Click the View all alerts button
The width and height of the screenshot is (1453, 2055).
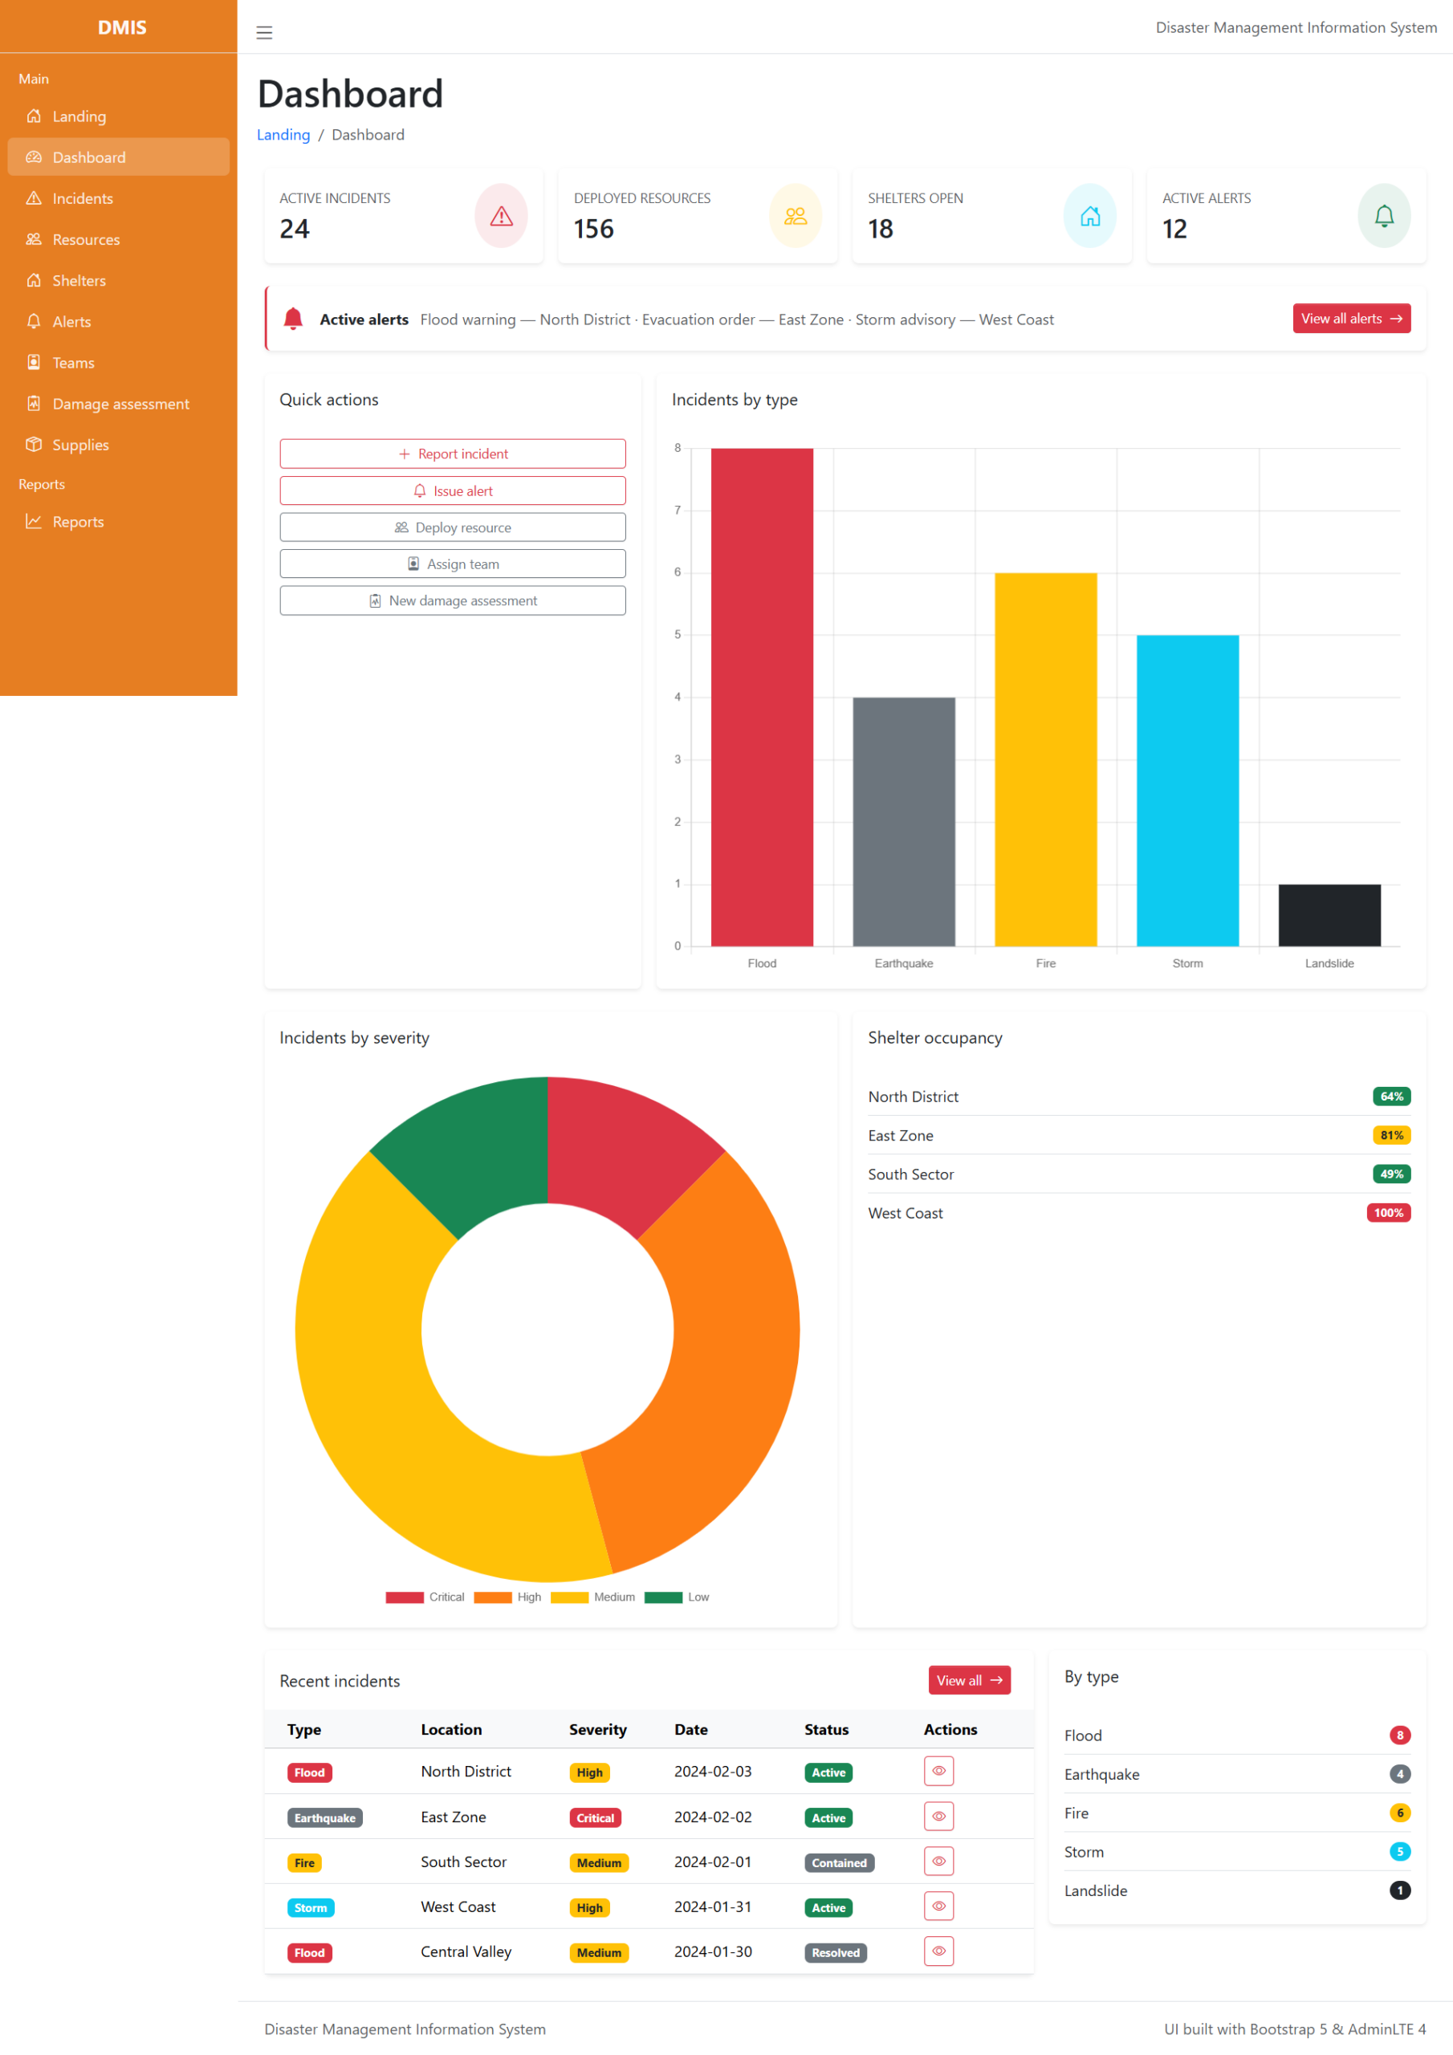[1351, 318]
